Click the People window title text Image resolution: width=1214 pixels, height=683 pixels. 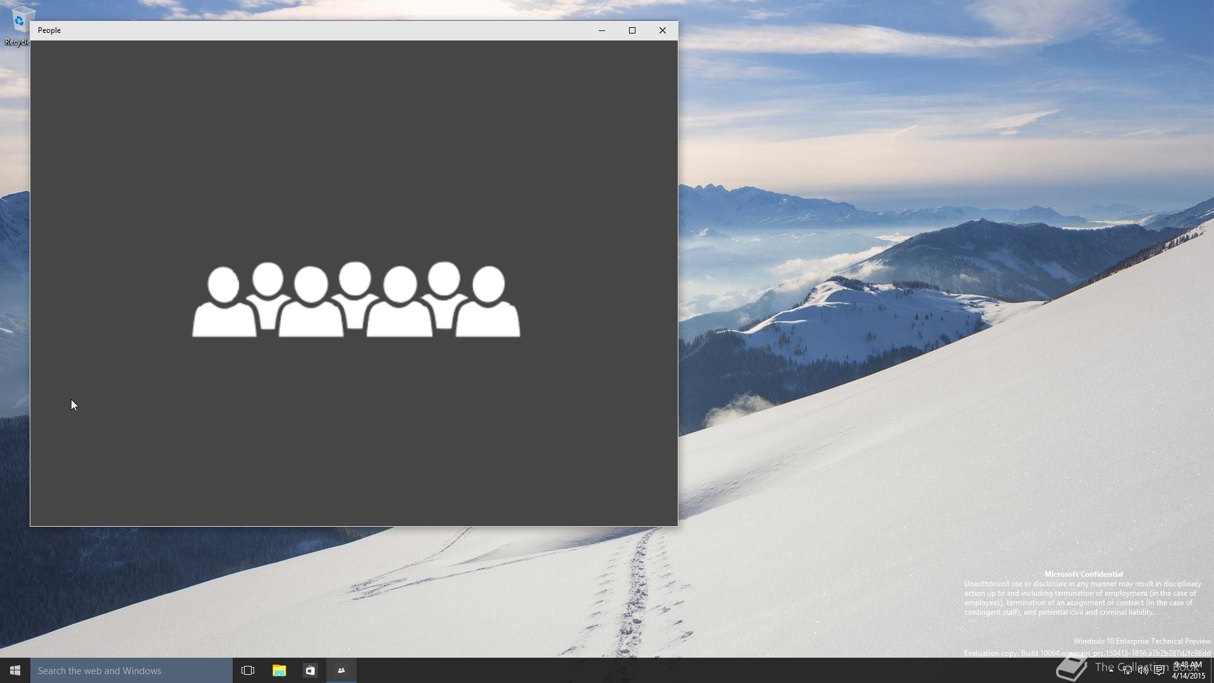pos(49,30)
